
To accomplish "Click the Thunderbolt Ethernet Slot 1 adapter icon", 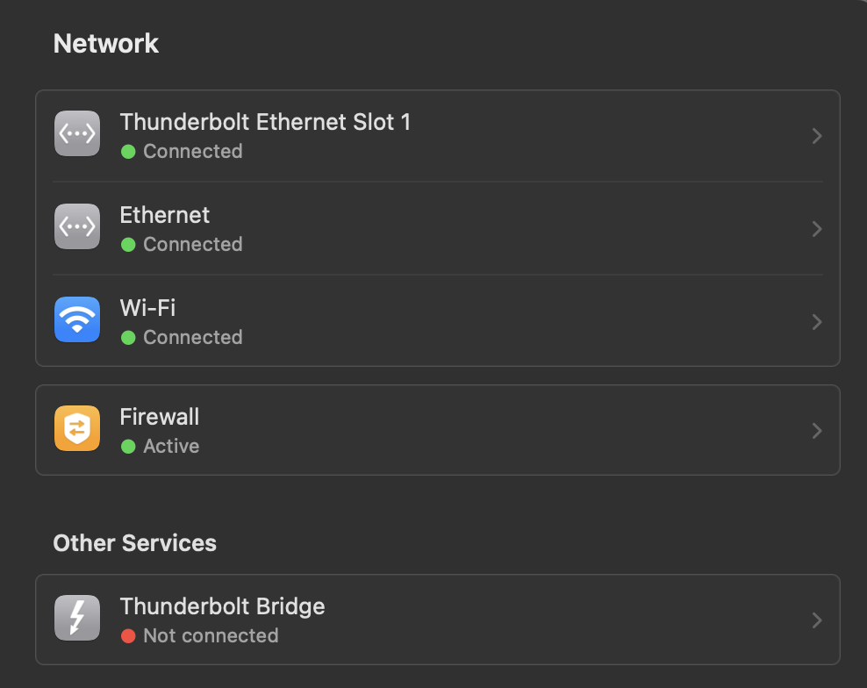I will (77, 133).
